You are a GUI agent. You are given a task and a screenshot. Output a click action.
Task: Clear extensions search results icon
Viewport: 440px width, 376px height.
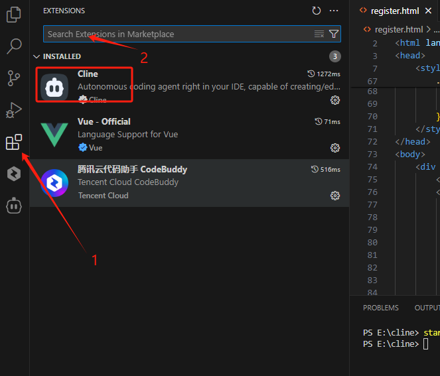tap(319, 34)
